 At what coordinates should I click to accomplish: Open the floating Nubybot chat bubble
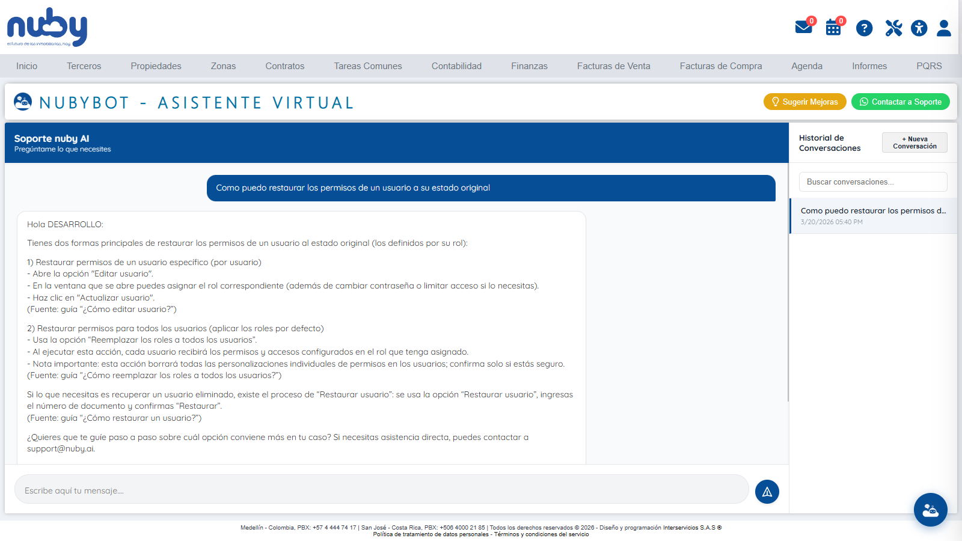pyautogui.click(x=931, y=510)
